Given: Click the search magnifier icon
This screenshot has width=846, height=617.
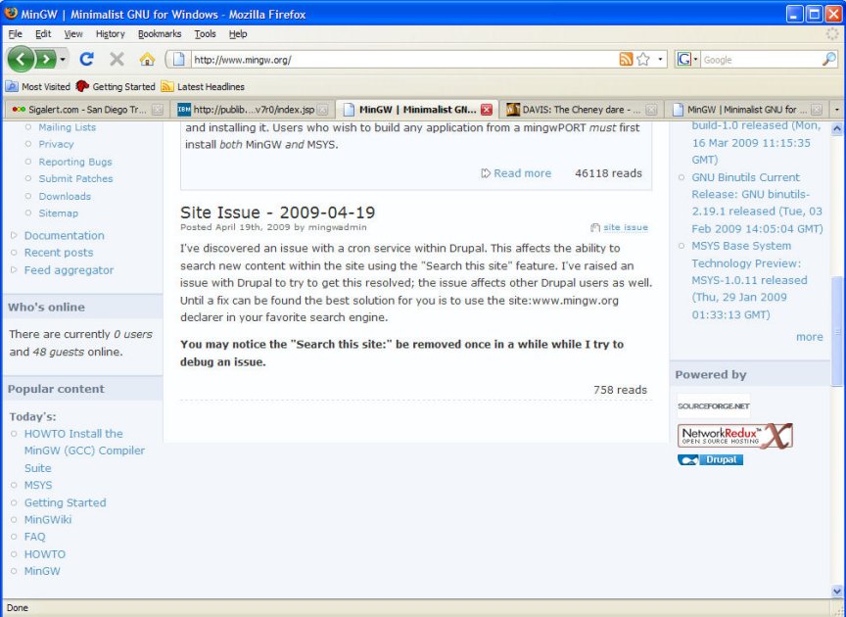Looking at the screenshot, I should 828,60.
